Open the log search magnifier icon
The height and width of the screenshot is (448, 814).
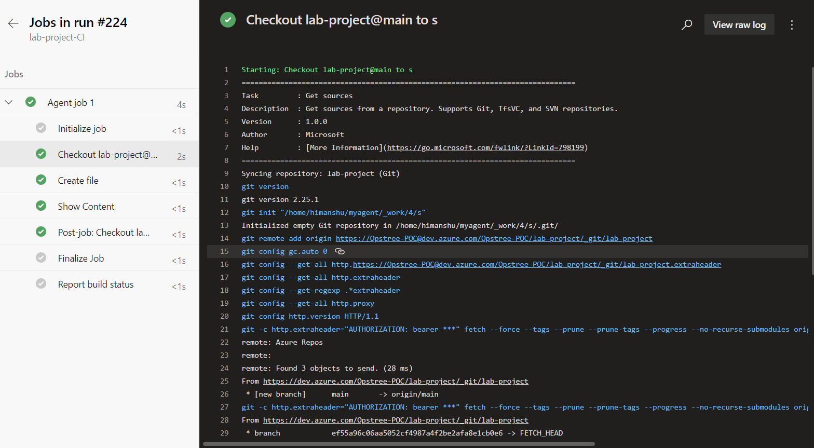tap(687, 24)
